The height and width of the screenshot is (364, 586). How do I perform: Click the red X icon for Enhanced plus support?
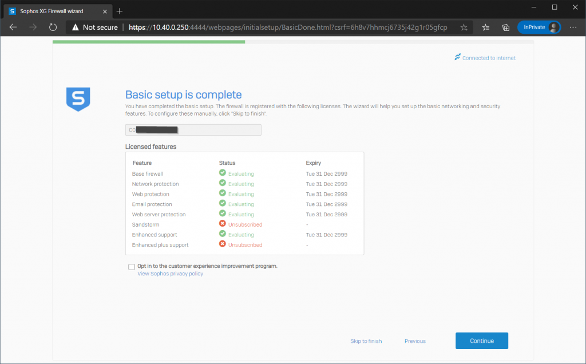(x=223, y=244)
